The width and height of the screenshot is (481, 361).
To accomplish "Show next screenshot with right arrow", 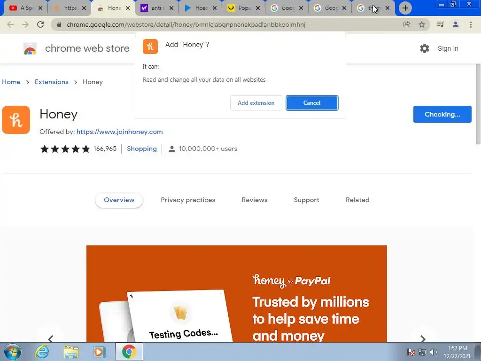I will point(423,338).
